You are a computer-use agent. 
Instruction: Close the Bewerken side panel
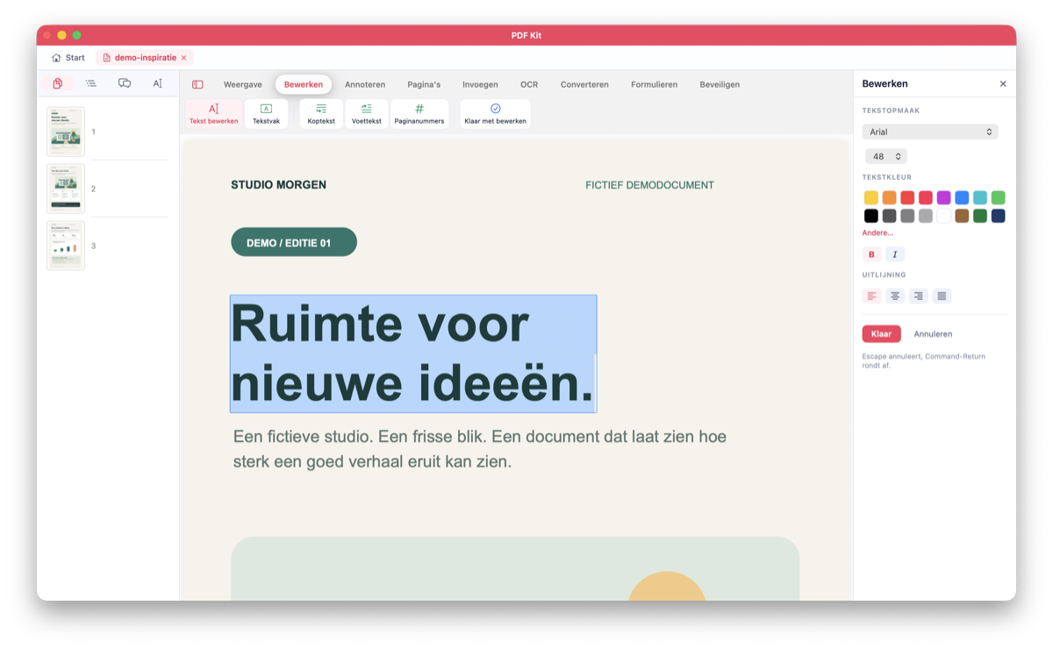point(1003,84)
